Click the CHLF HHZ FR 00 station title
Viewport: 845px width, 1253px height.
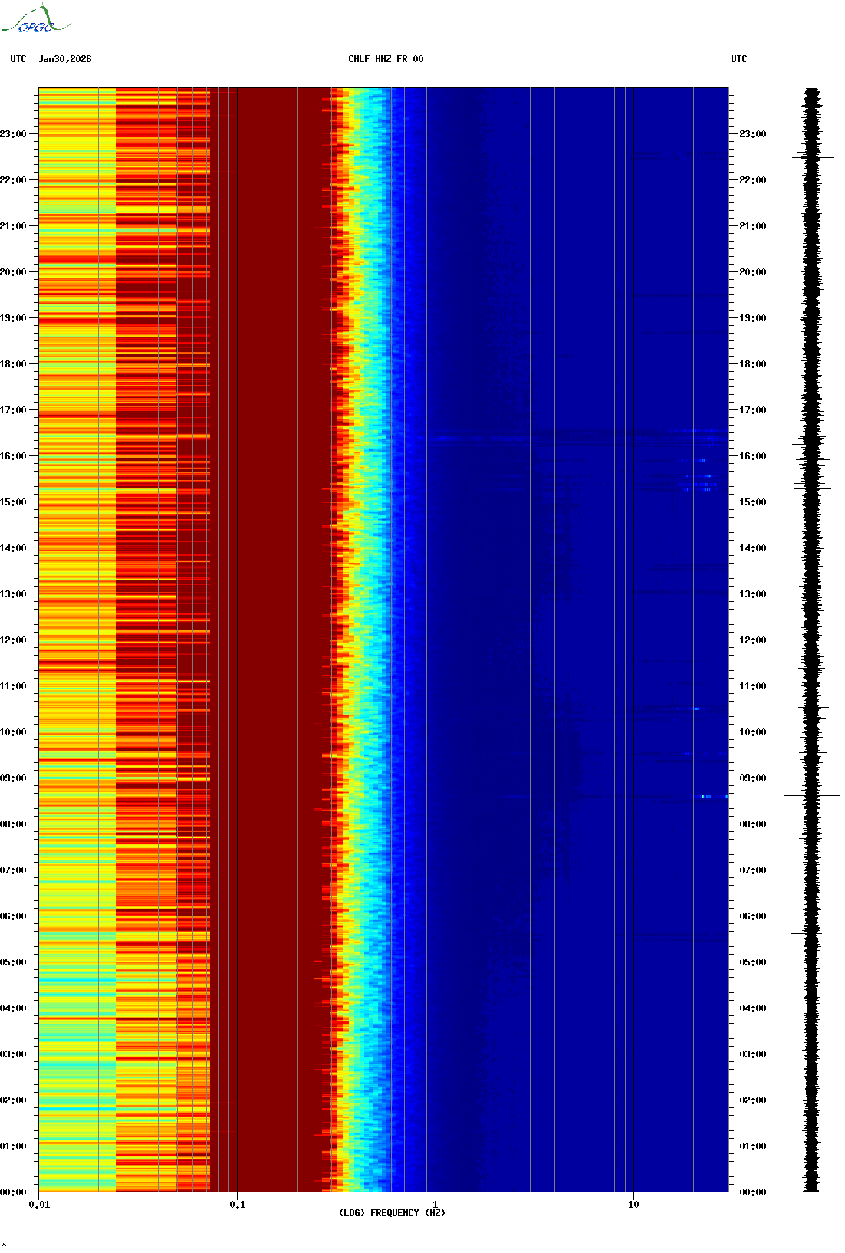(x=386, y=59)
